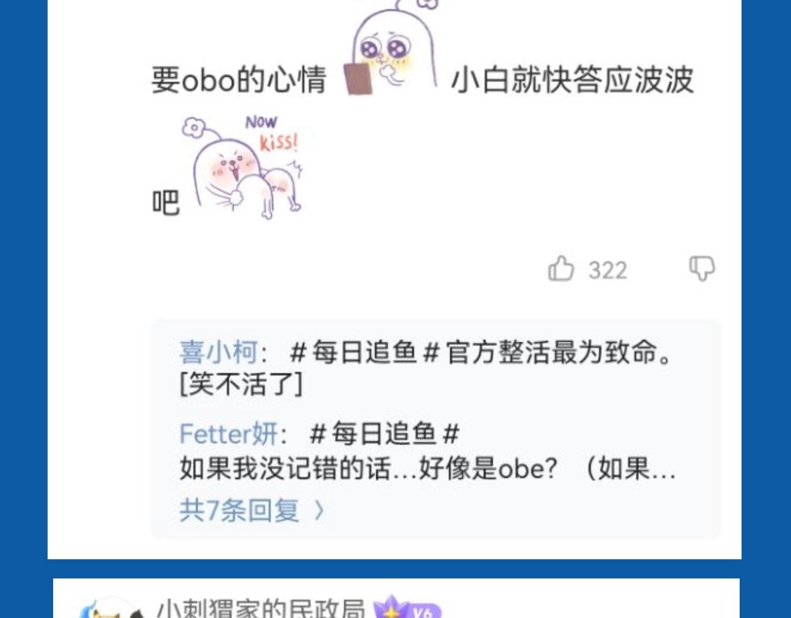The image size is (791, 618).
Task: Open 喜小柯's user profile
Action: [218, 352]
